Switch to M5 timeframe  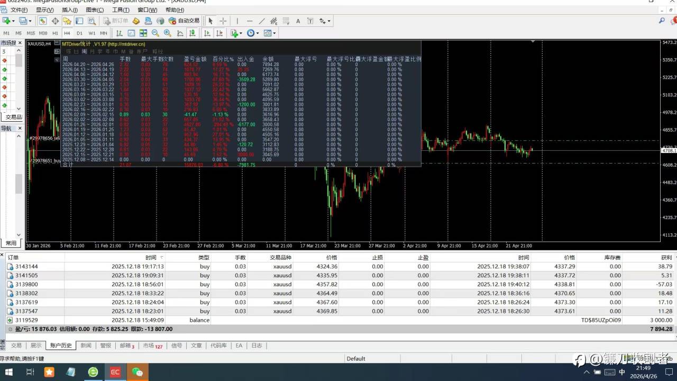tap(19, 33)
